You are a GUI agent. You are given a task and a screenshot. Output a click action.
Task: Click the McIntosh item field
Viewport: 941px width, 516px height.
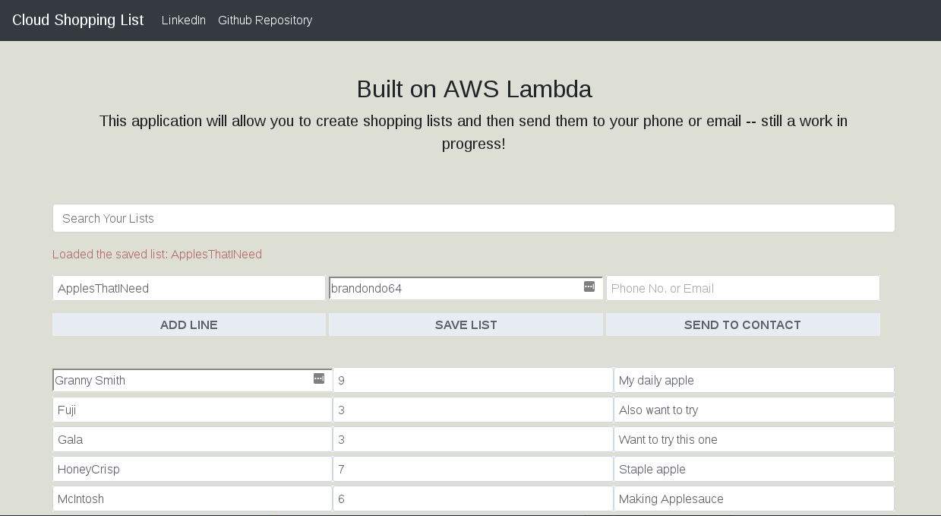tap(191, 499)
